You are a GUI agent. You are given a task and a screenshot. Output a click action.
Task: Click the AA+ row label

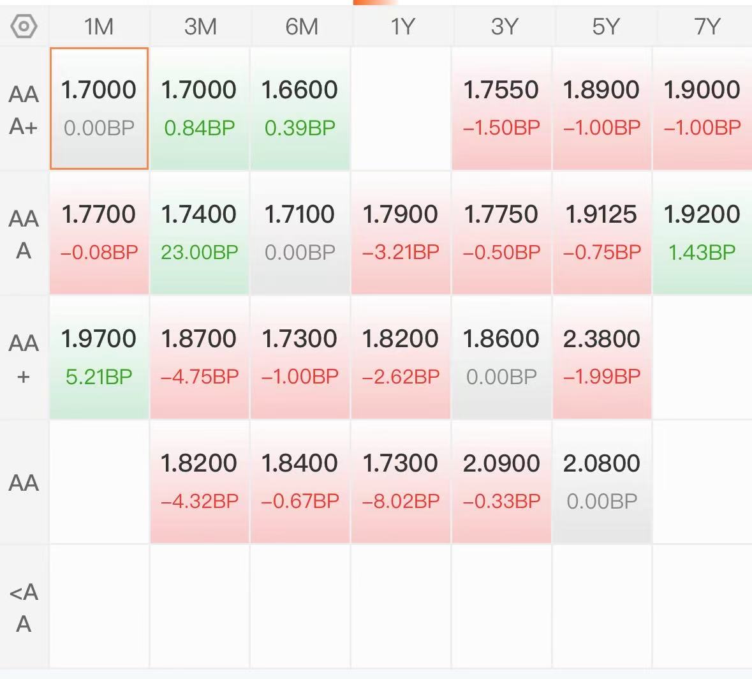coord(24,359)
